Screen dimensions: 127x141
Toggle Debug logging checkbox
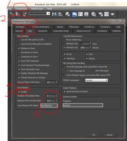click(x=87, y=58)
